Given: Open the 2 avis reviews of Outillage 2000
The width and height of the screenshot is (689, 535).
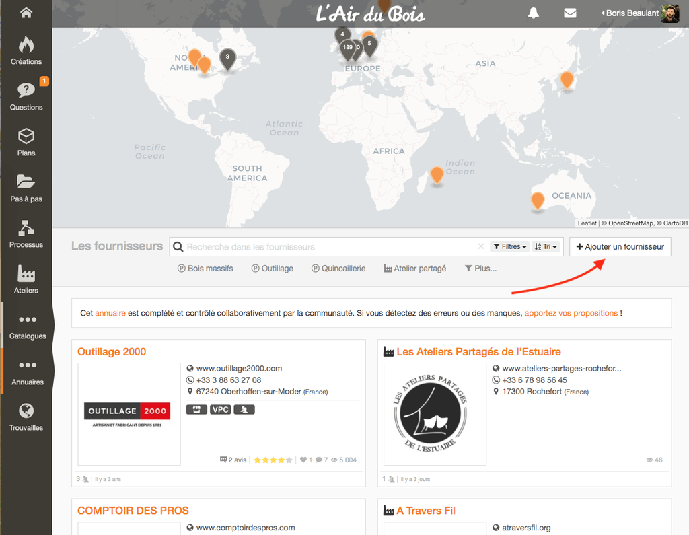Looking at the screenshot, I should tap(233, 460).
